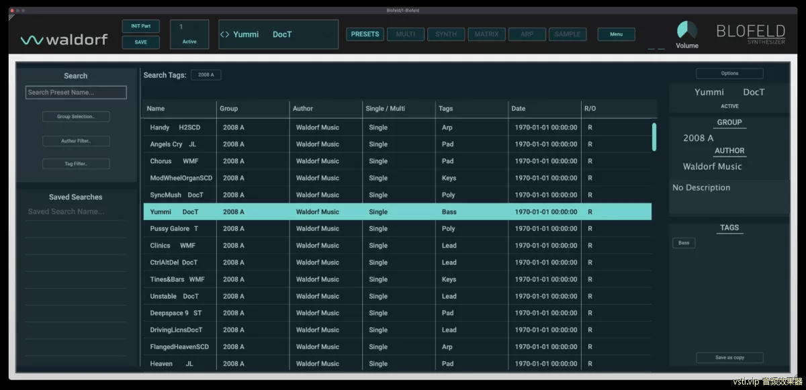
Task: Switch to the MATRIX tab
Action: (x=486, y=34)
